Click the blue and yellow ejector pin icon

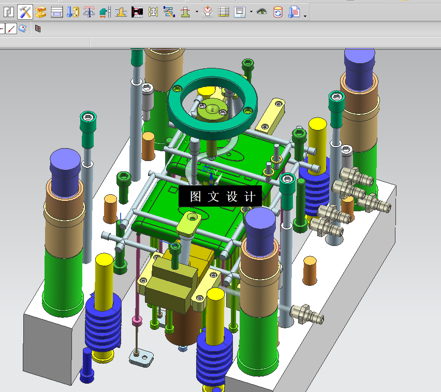(73, 11)
